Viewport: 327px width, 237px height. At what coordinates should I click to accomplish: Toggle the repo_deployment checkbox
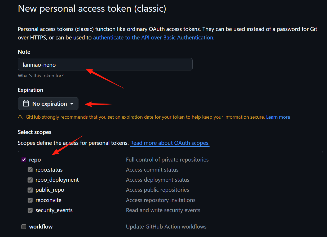pyautogui.click(x=30, y=180)
